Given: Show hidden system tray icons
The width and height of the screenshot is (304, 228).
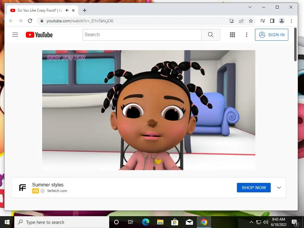Looking at the screenshot, I should coord(251,222).
